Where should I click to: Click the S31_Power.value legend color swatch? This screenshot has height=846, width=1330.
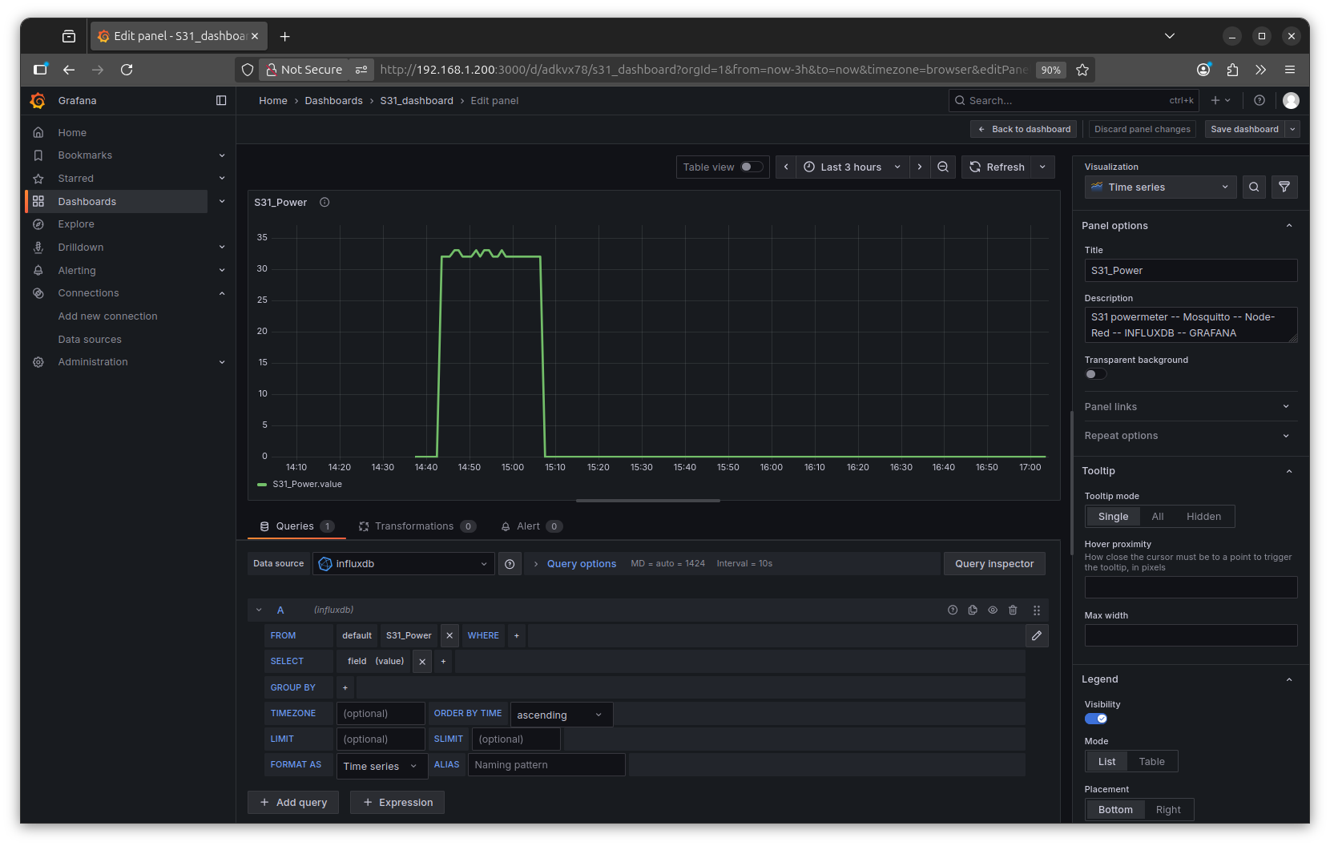tap(262, 485)
